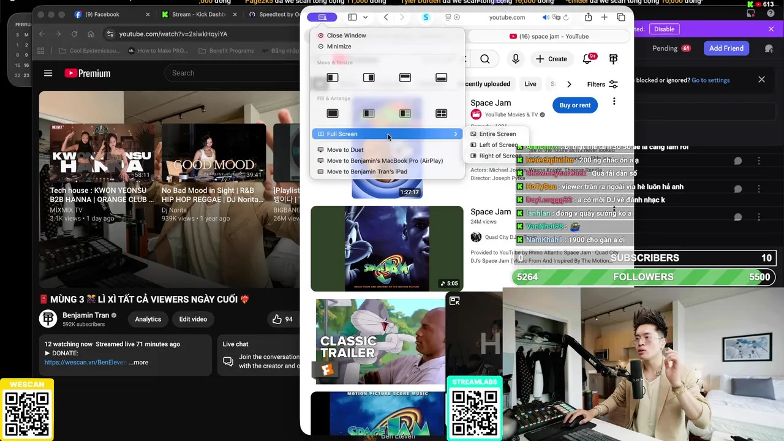Click the Skype extension icon in Safari toolbar
784x441 pixels.
click(x=426, y=17)
